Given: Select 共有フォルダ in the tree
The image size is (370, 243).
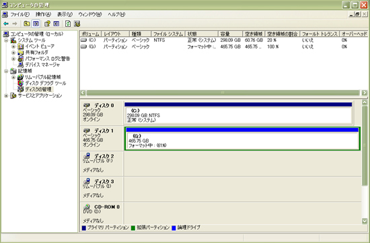Looking at the screenshot, I should (36, 53).
